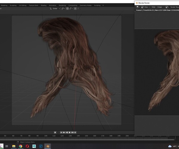Open the Scripting workspace tab
The height and width of the screenshot is (149, 179).
click(97, 5)
